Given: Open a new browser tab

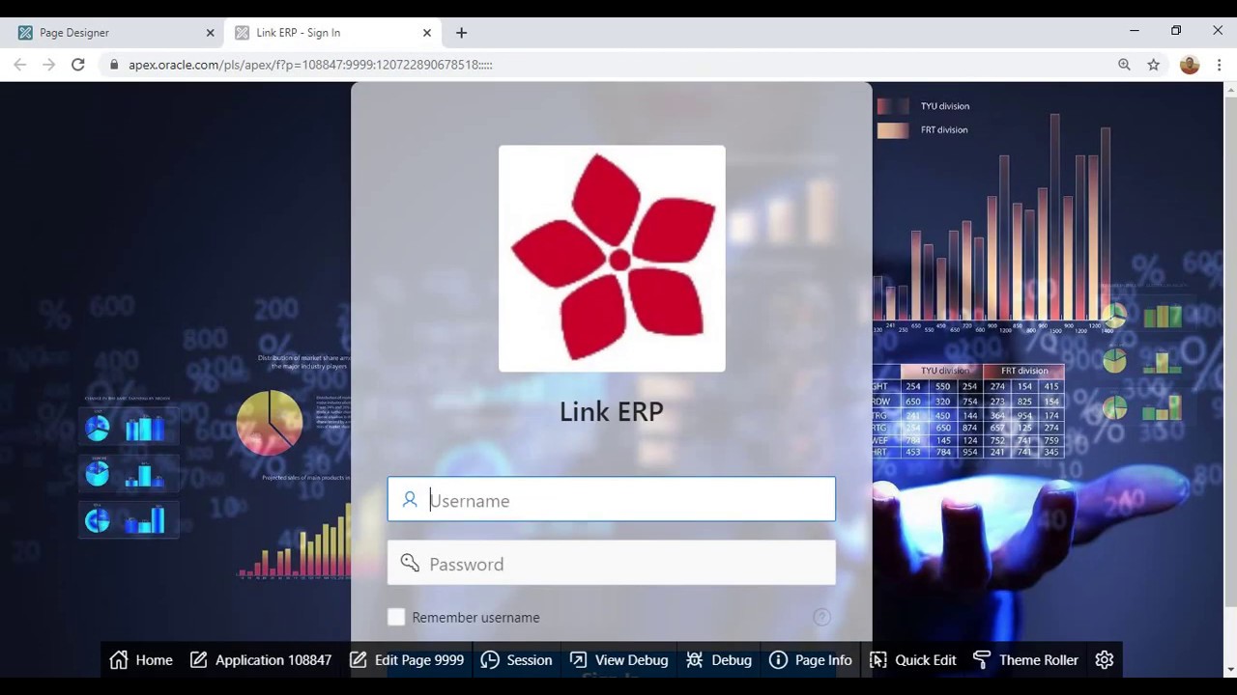Looking at the screenshot, I should click(x=461, y=33).
